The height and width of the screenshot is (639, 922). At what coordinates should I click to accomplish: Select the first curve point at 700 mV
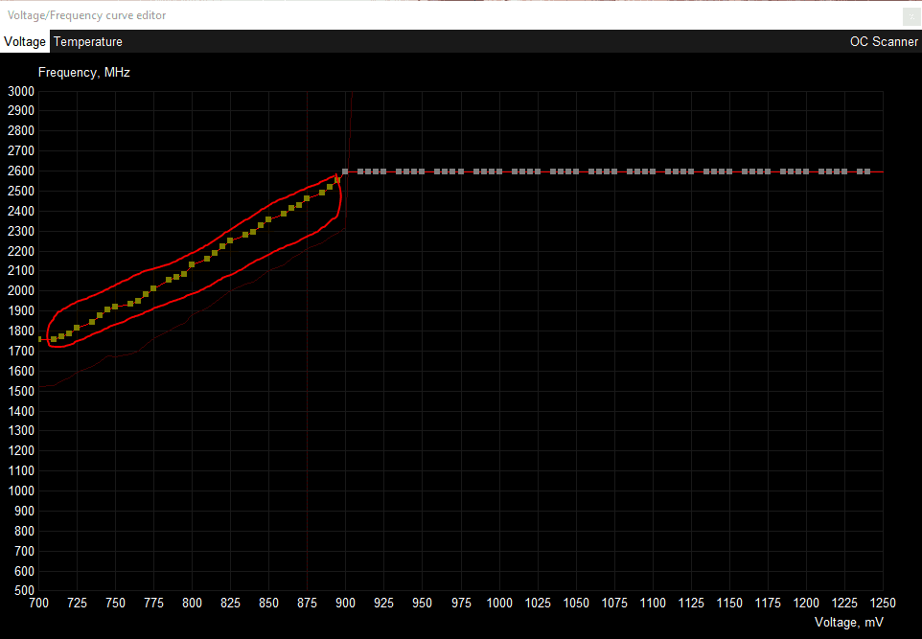(x=39, y=339)
